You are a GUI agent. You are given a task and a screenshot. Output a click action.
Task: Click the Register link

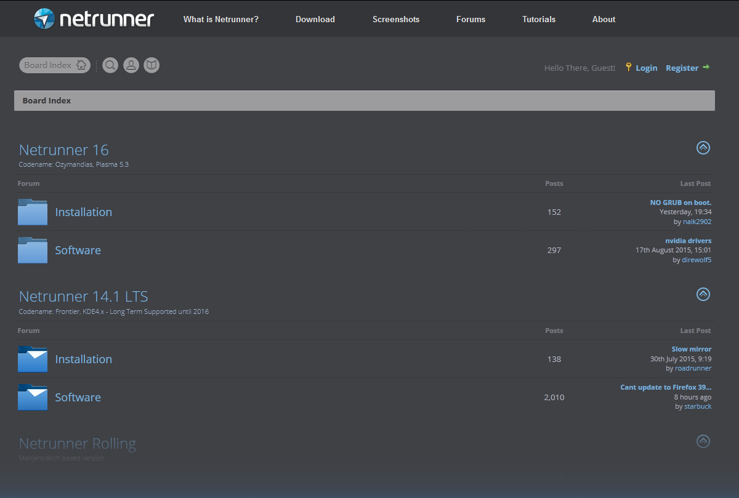tap(682, 68)
